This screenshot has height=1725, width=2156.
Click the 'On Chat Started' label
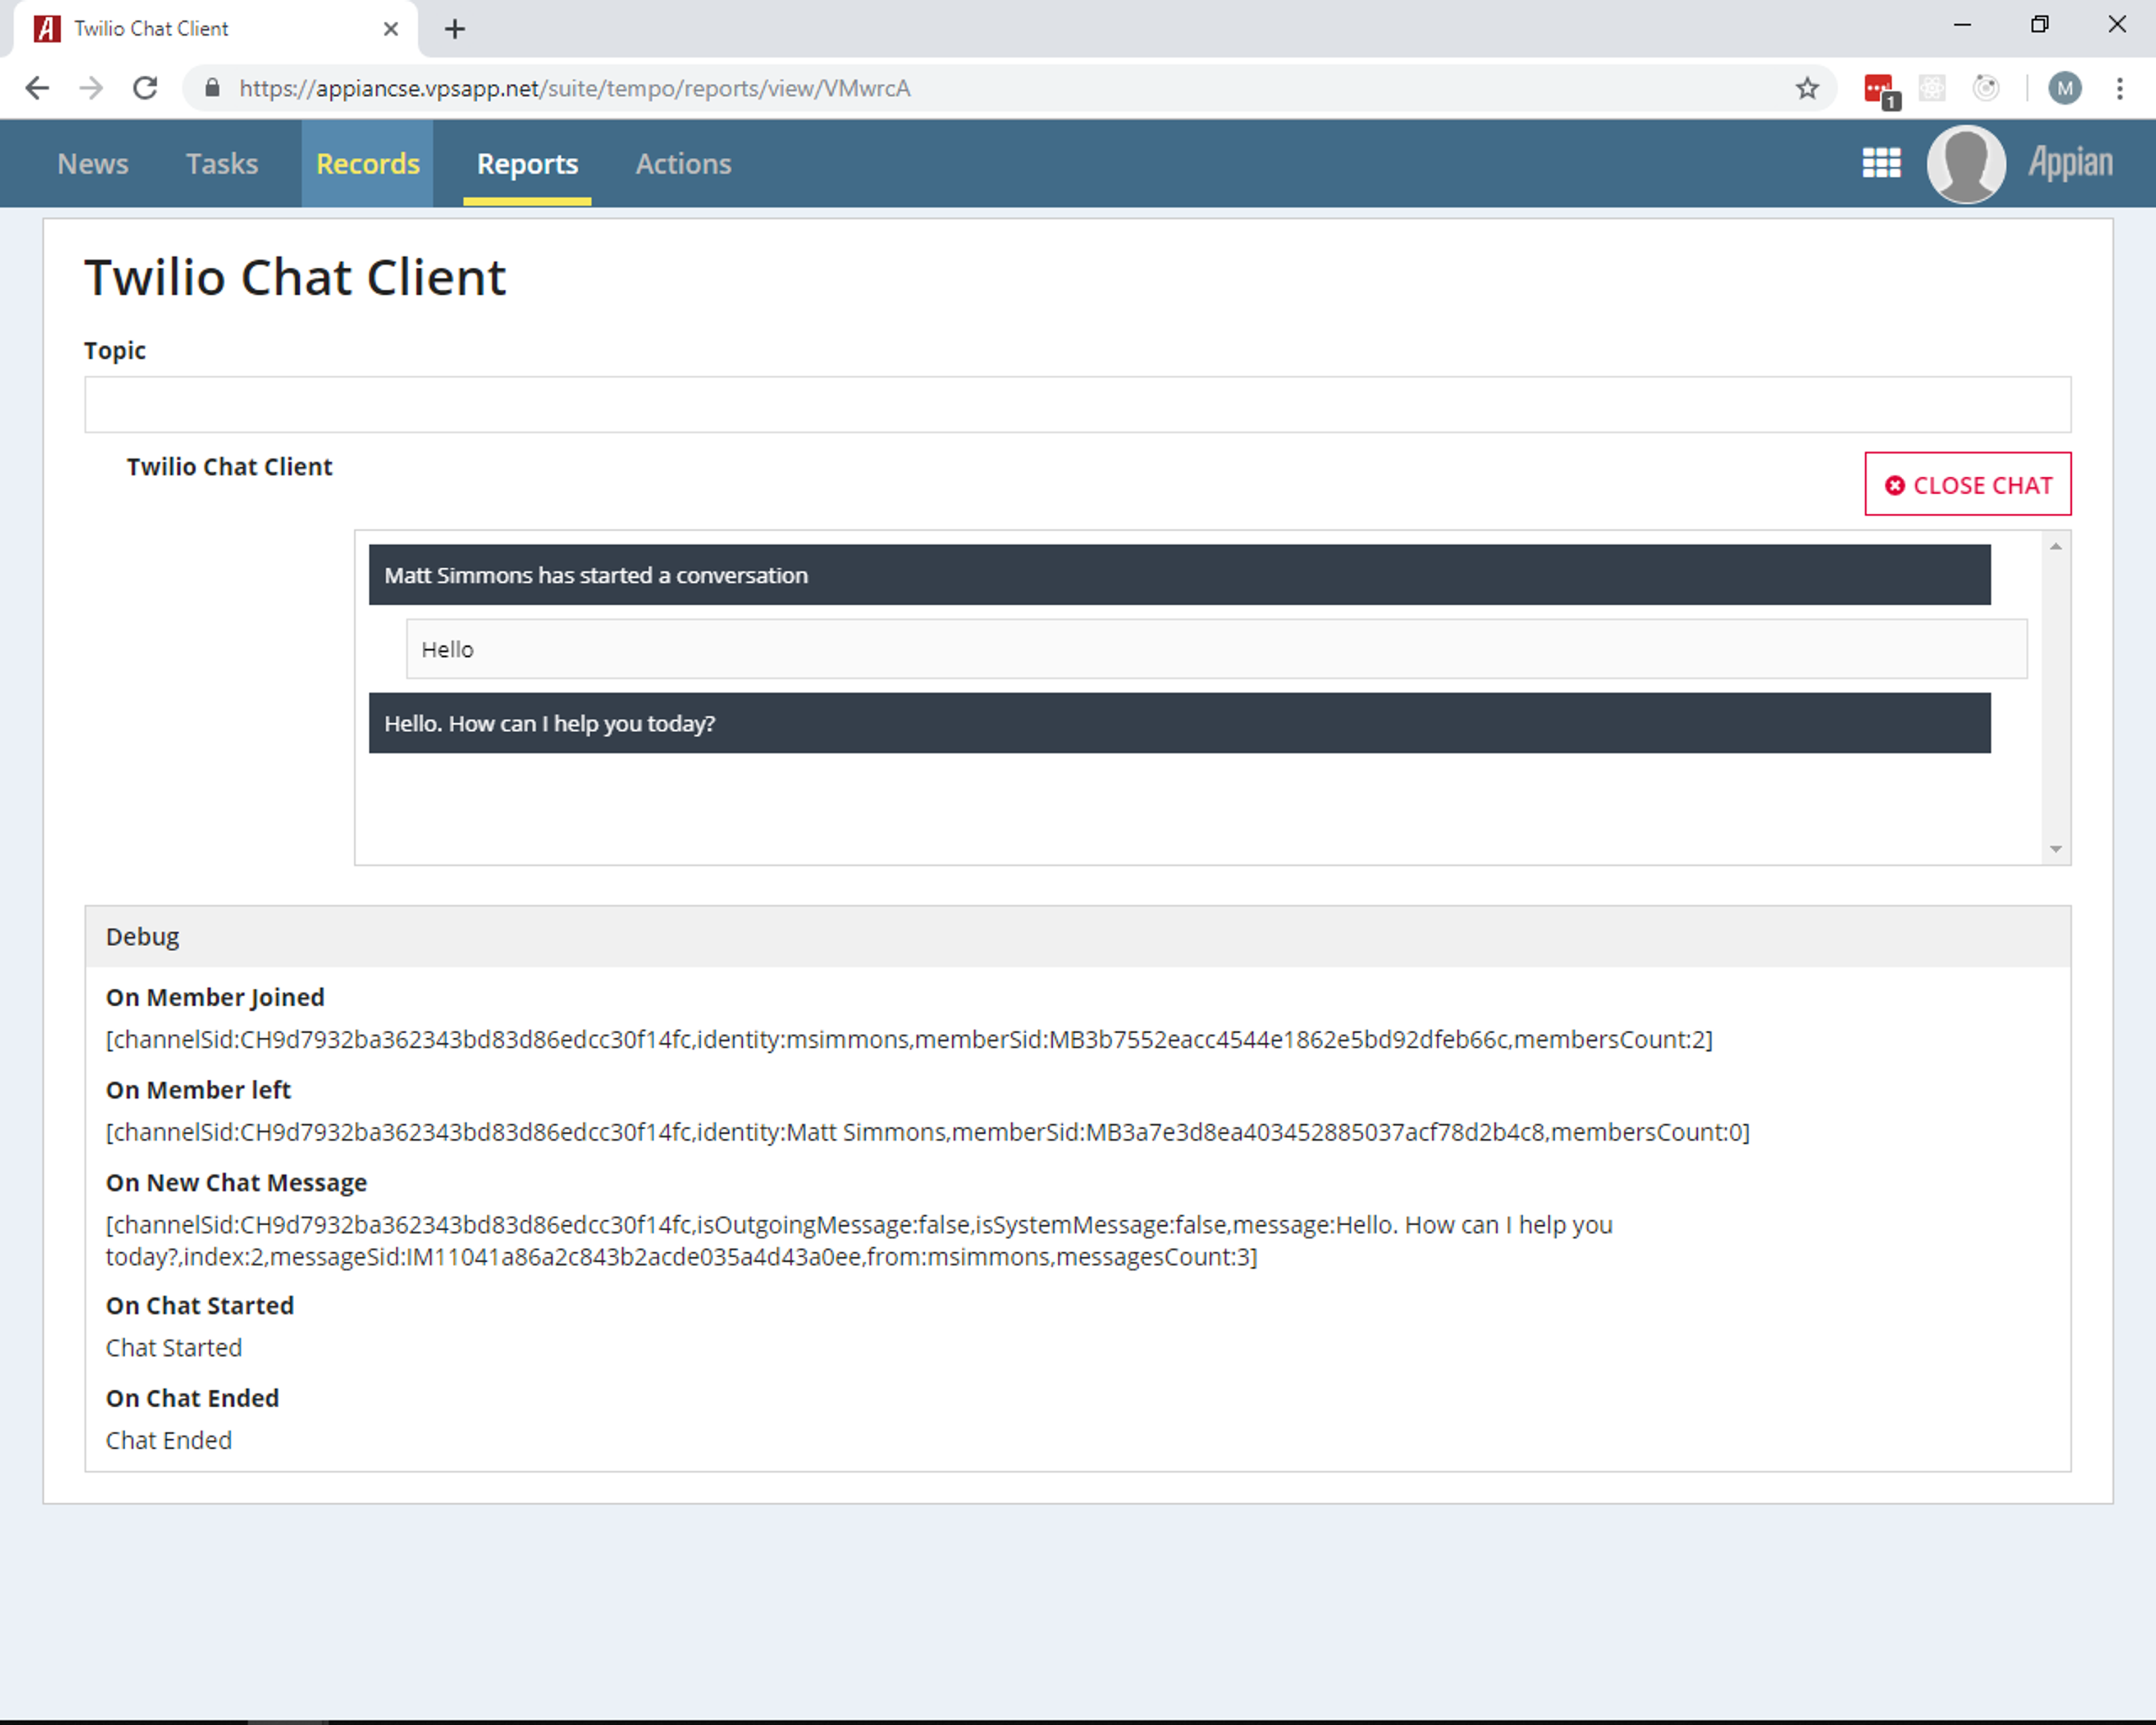[200, 1305]
